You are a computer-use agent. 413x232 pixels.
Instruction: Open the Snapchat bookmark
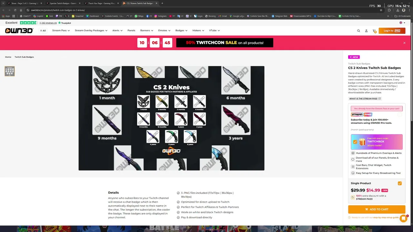pos(78,16)
